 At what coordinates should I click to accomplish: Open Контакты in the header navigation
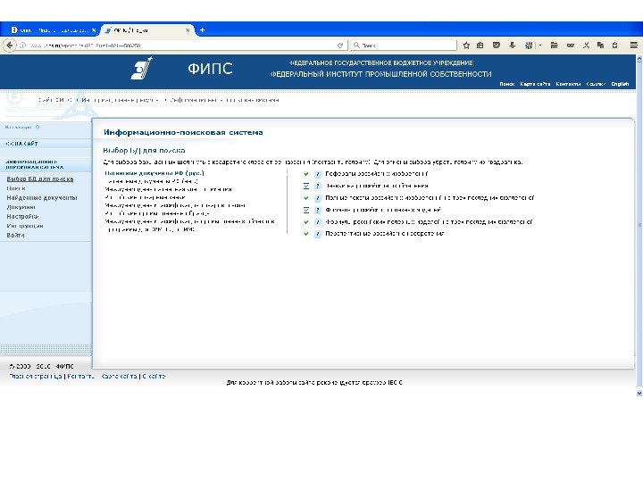(568, 84)
